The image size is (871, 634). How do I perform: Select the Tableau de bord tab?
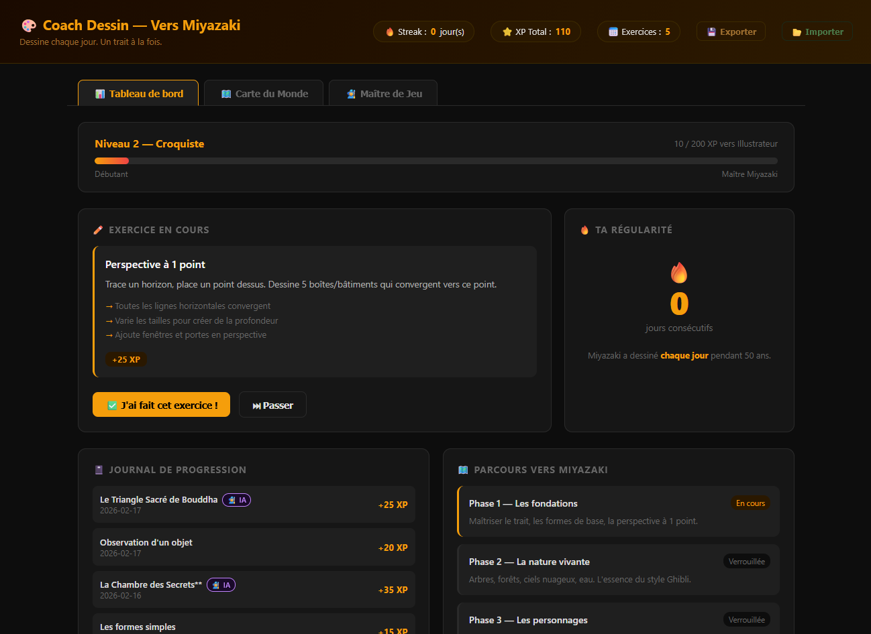coord(138,94)
